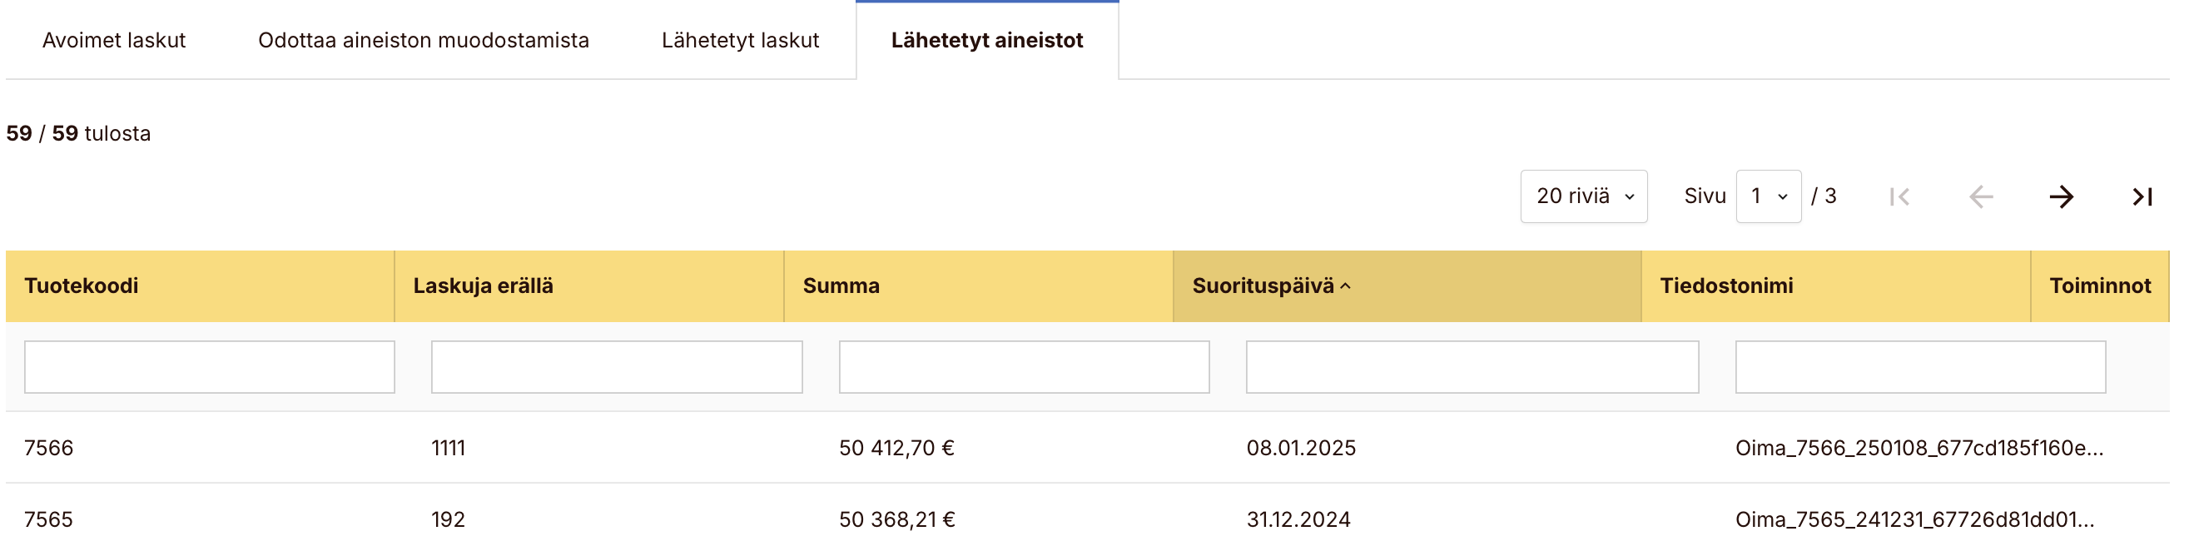Sort by the Summa column header
Image resolution: width=2189 pixels, height=546 pixels.
coord(841,286)
